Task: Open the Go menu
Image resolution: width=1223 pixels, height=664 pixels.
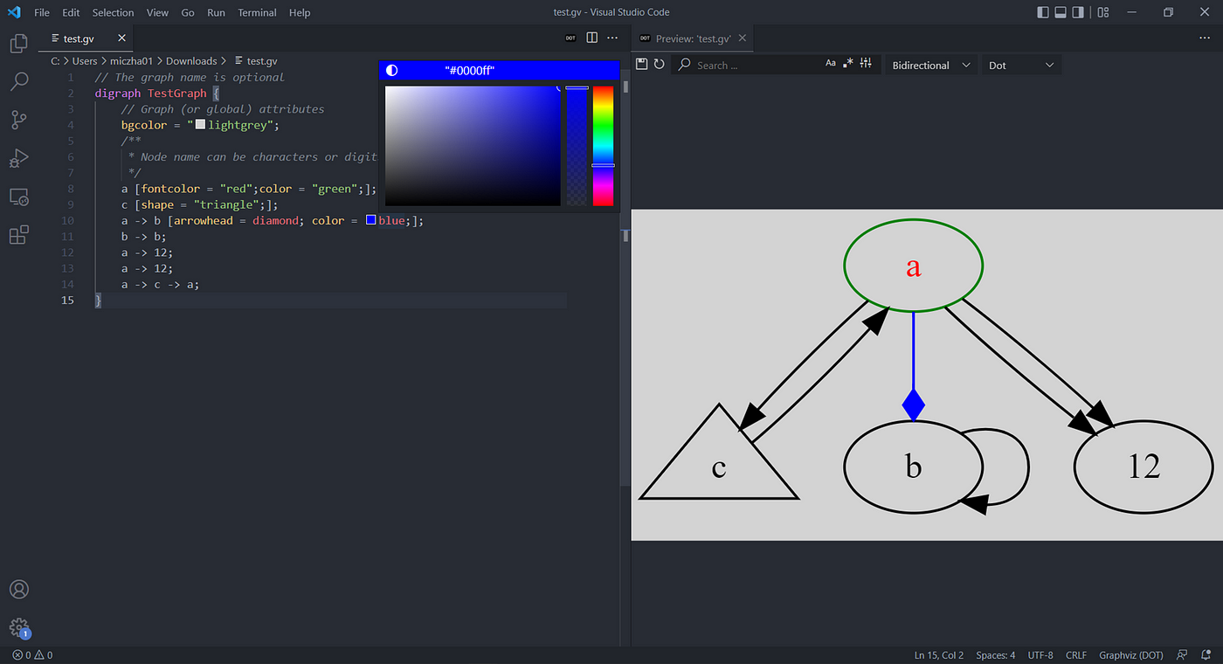Action: [x=188, y=12]
